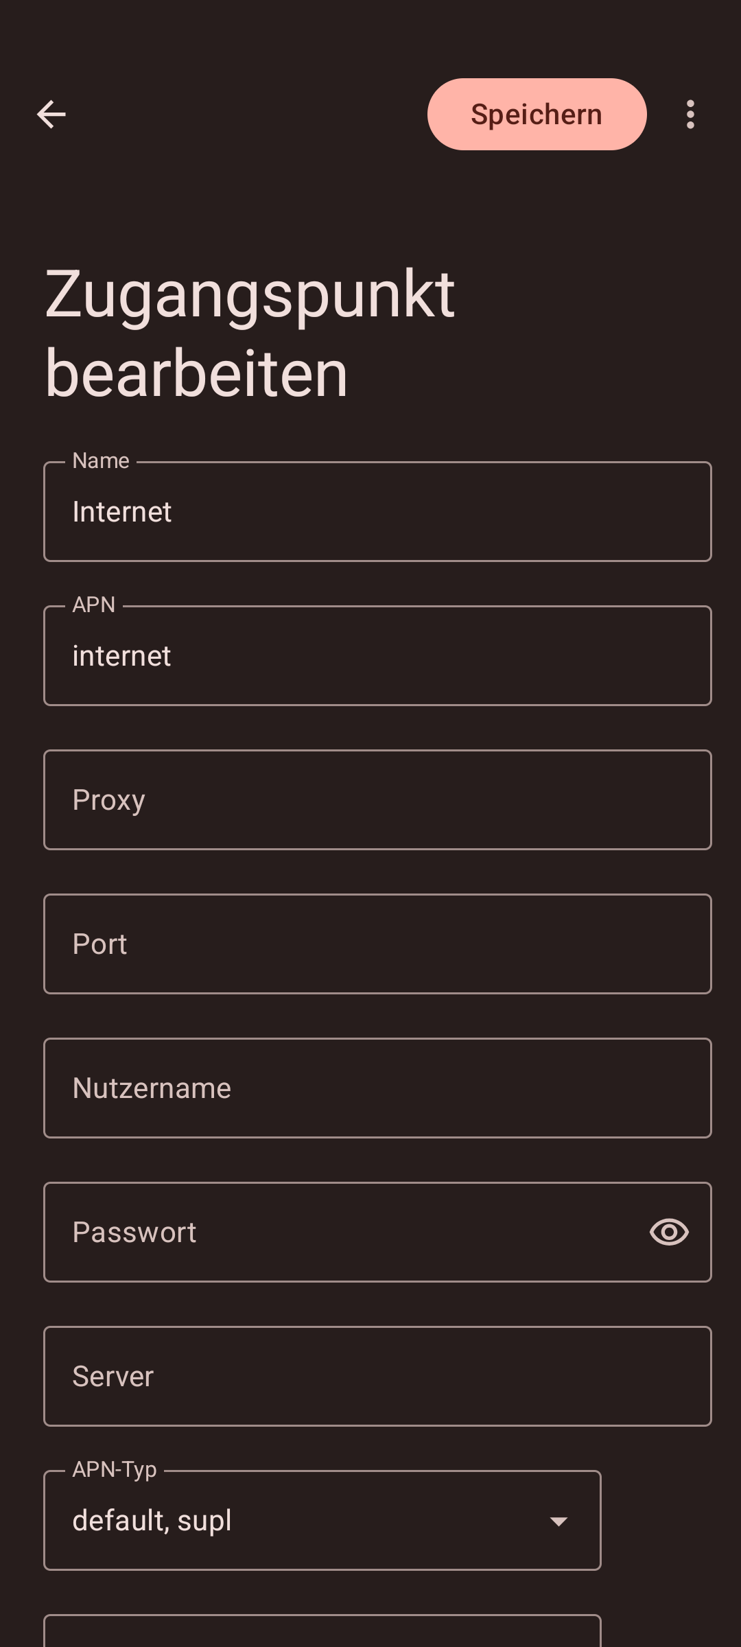
Task: Click the partially visible field below APN-Typ
Action: 322,1632
